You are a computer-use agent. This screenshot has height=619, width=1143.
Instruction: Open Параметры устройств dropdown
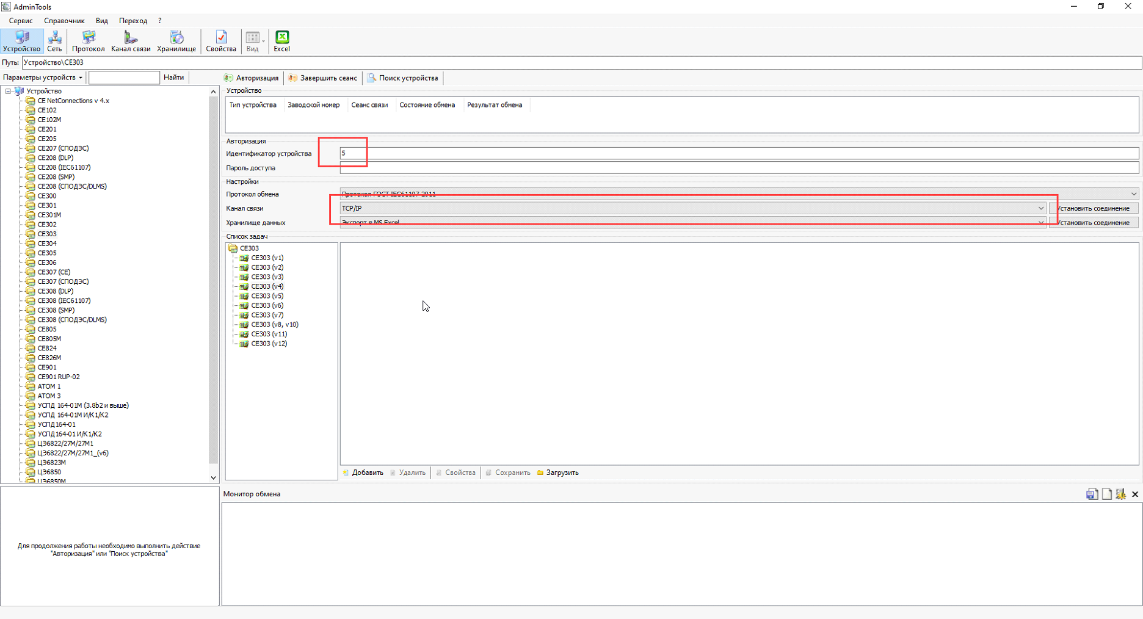coord(43,78)
